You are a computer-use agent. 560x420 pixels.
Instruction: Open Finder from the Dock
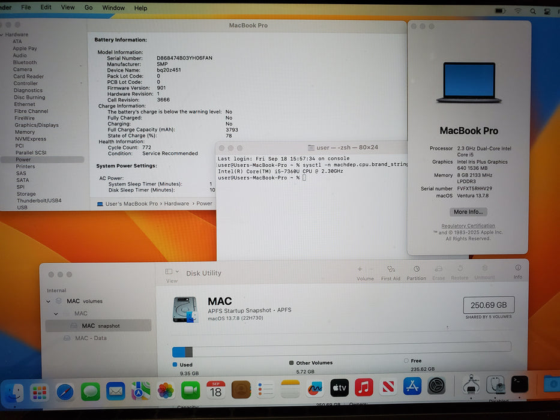point(14,392)
